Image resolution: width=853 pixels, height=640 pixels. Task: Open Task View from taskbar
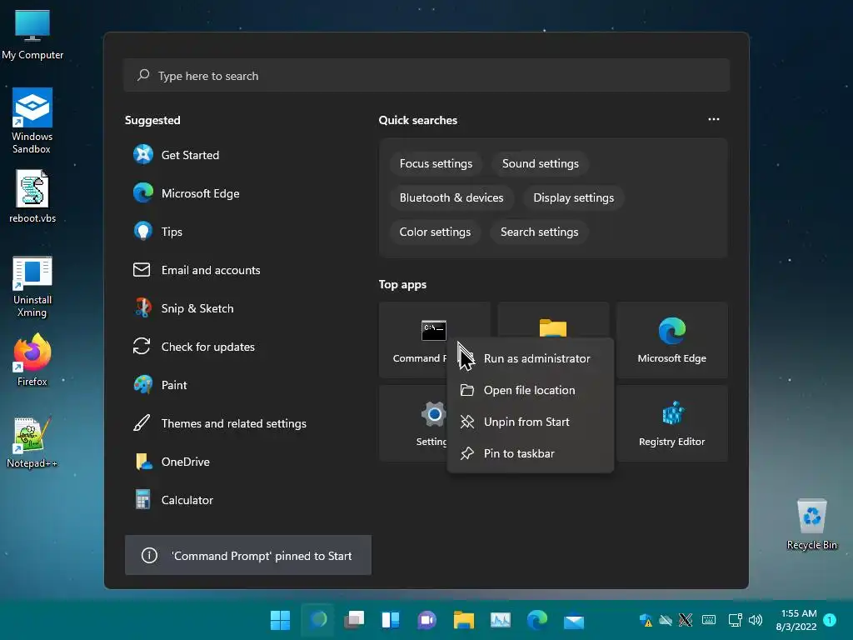click(354, 620)
